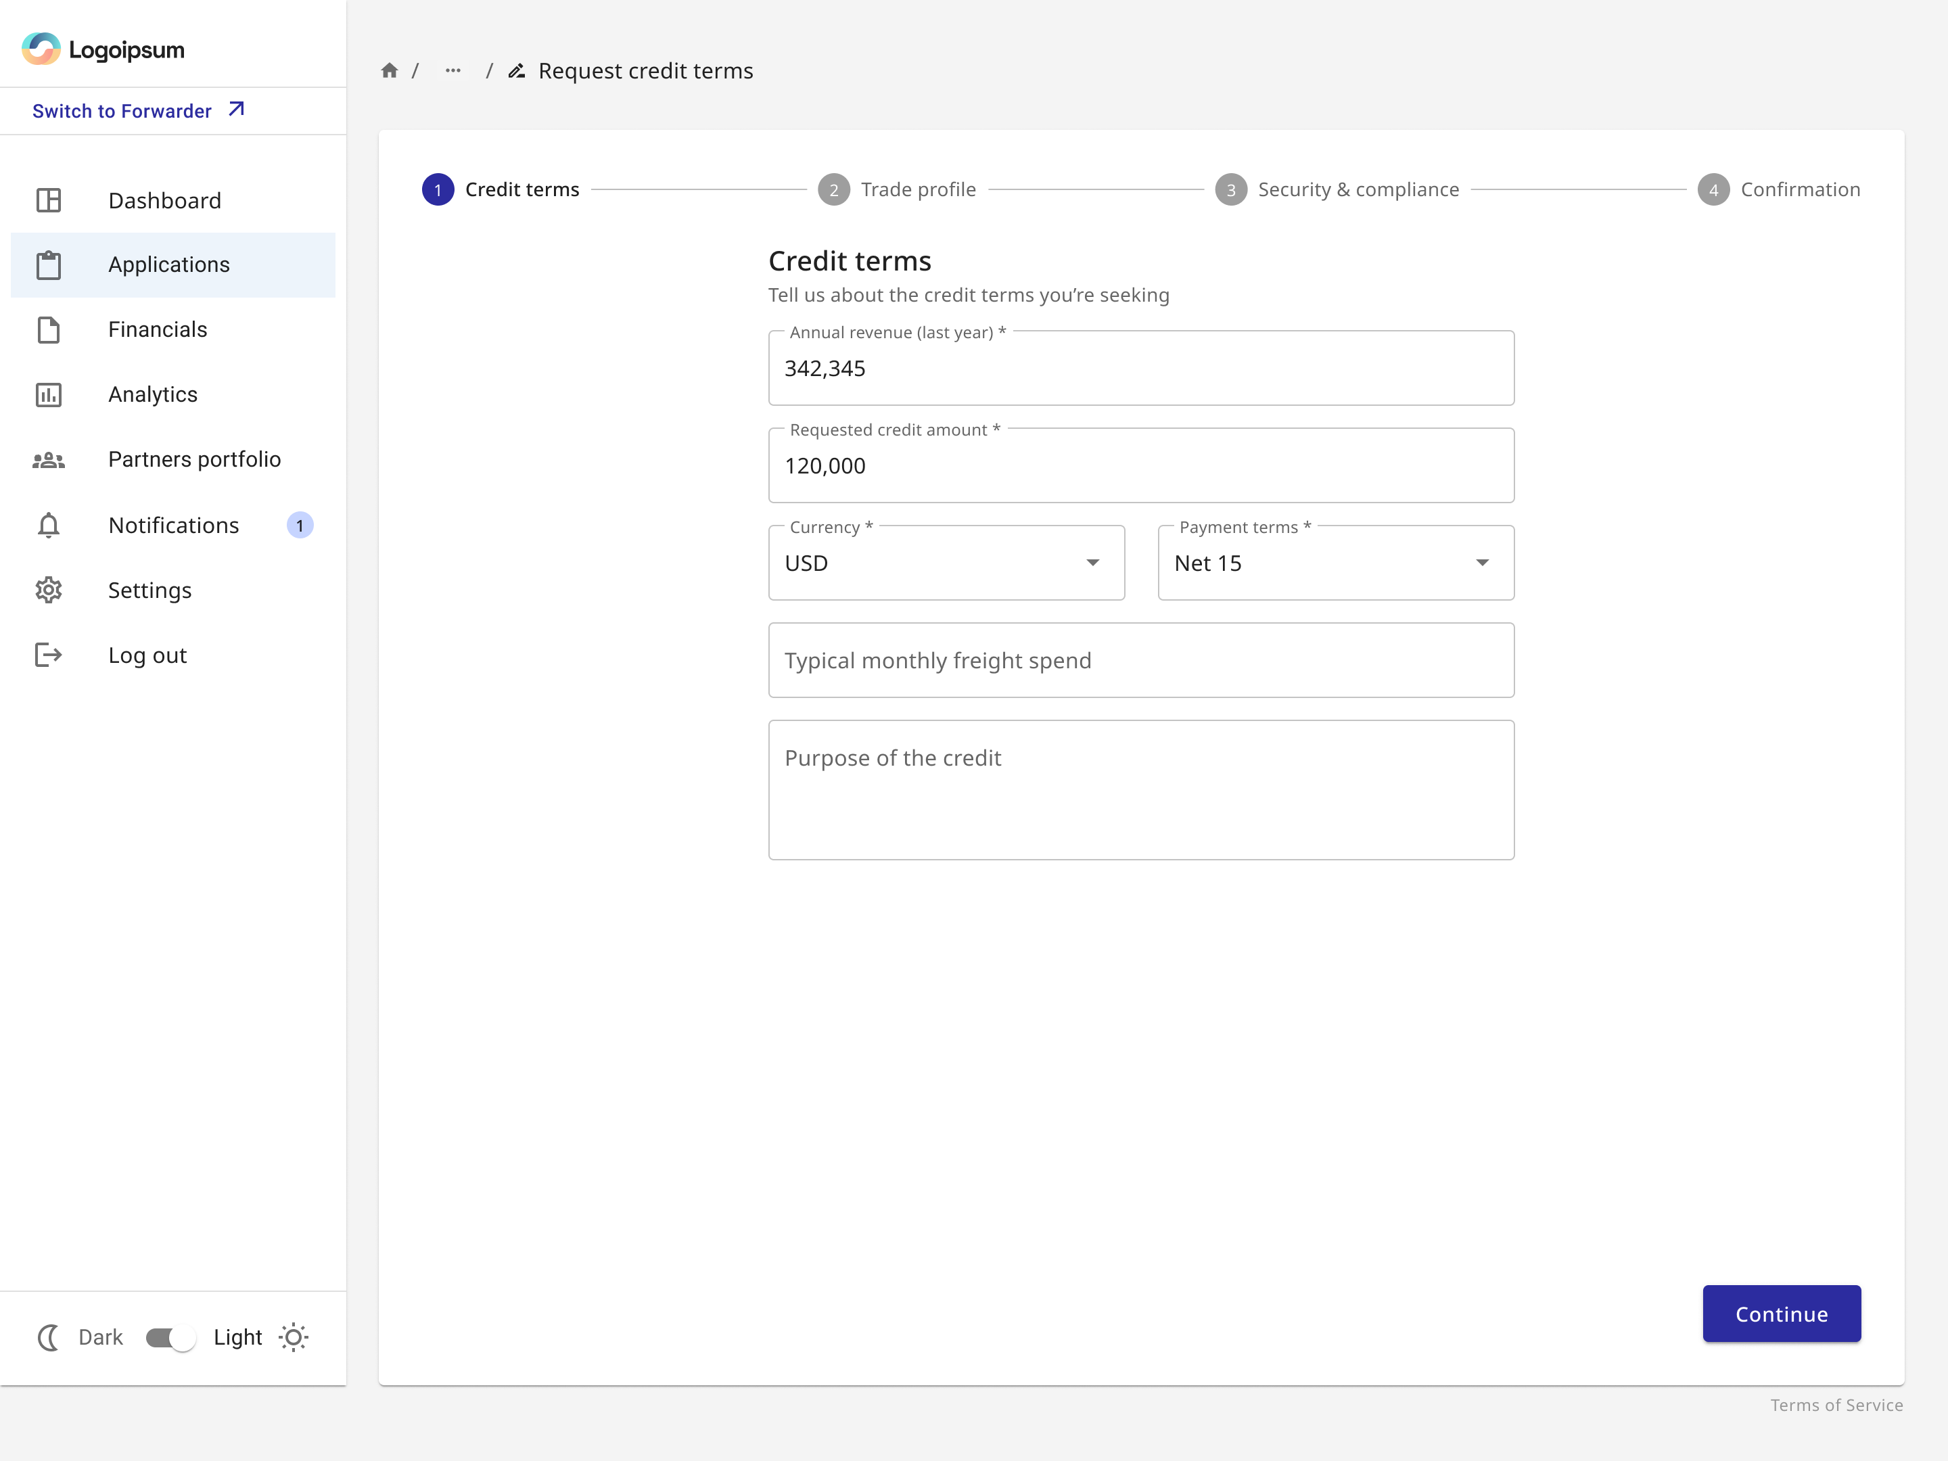This screenshot has height=1461, width=1948.
Task: Click the Light label text
Action: coord(238,1338)
